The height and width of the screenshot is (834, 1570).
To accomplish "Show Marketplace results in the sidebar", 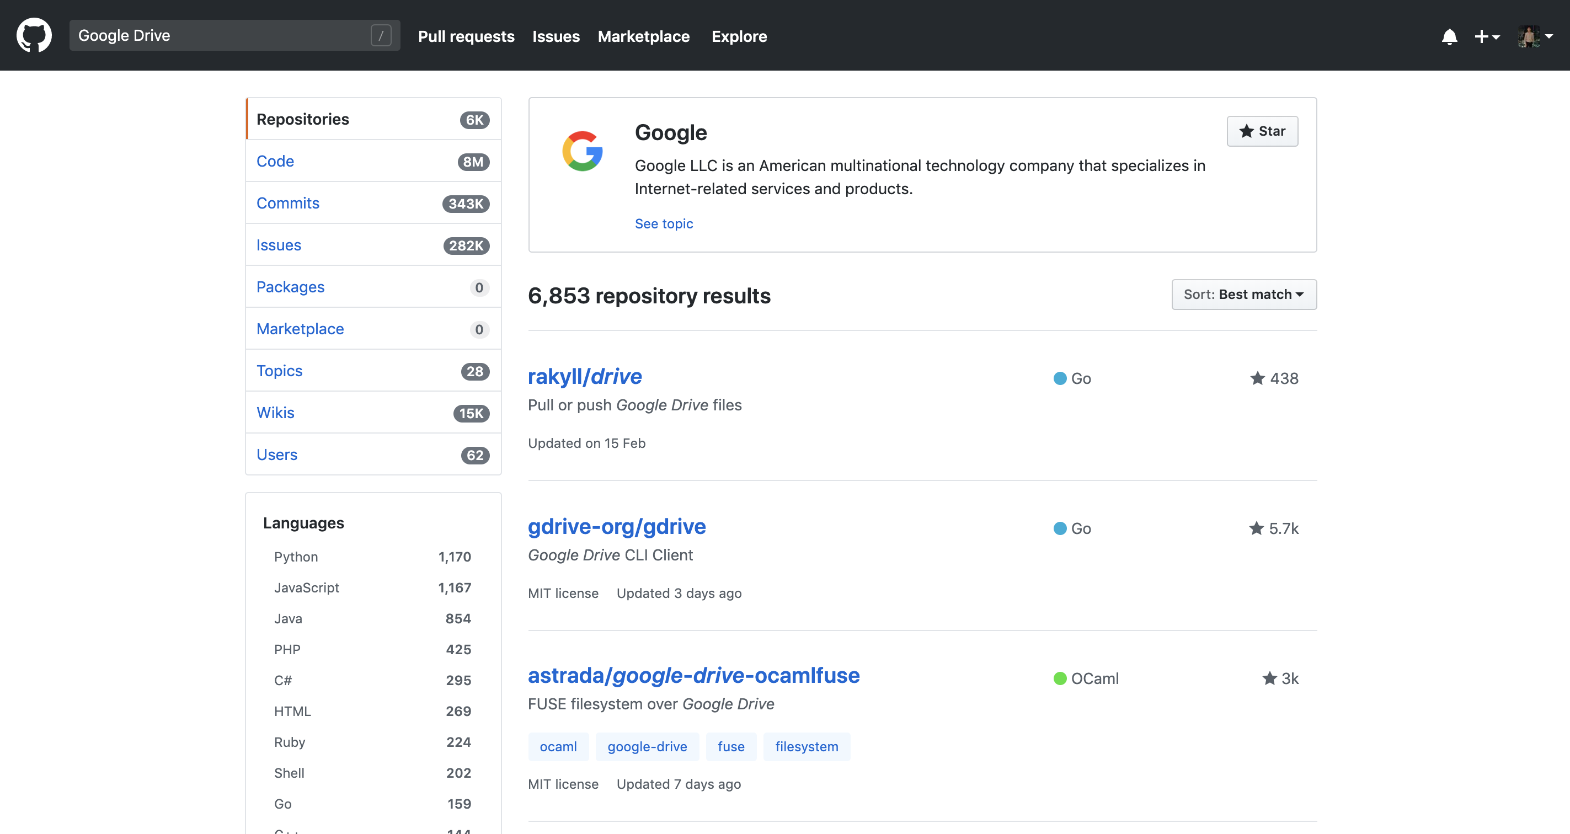I will pyautogui.click(x=373, y=329).
